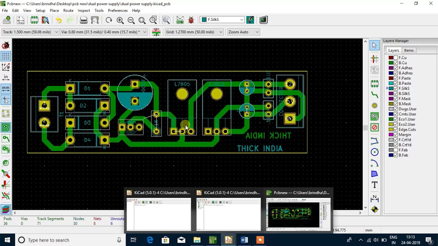Image resolution: width=438 pixels, height=246 pixels.
Task: Click Windows Start button
Action: 7,240
